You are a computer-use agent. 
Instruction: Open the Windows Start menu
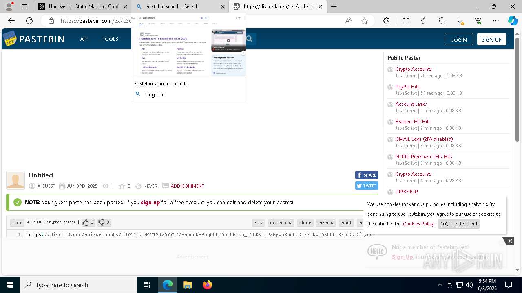coord(10,285)
